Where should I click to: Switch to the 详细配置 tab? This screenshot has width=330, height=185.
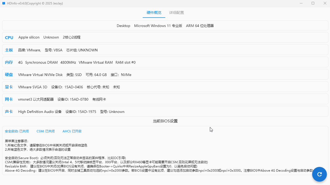tap(176, 13)
